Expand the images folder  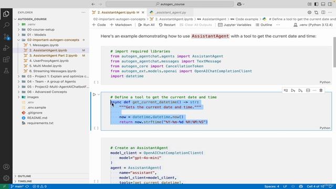pyautogui.click(x=19, y=97)
